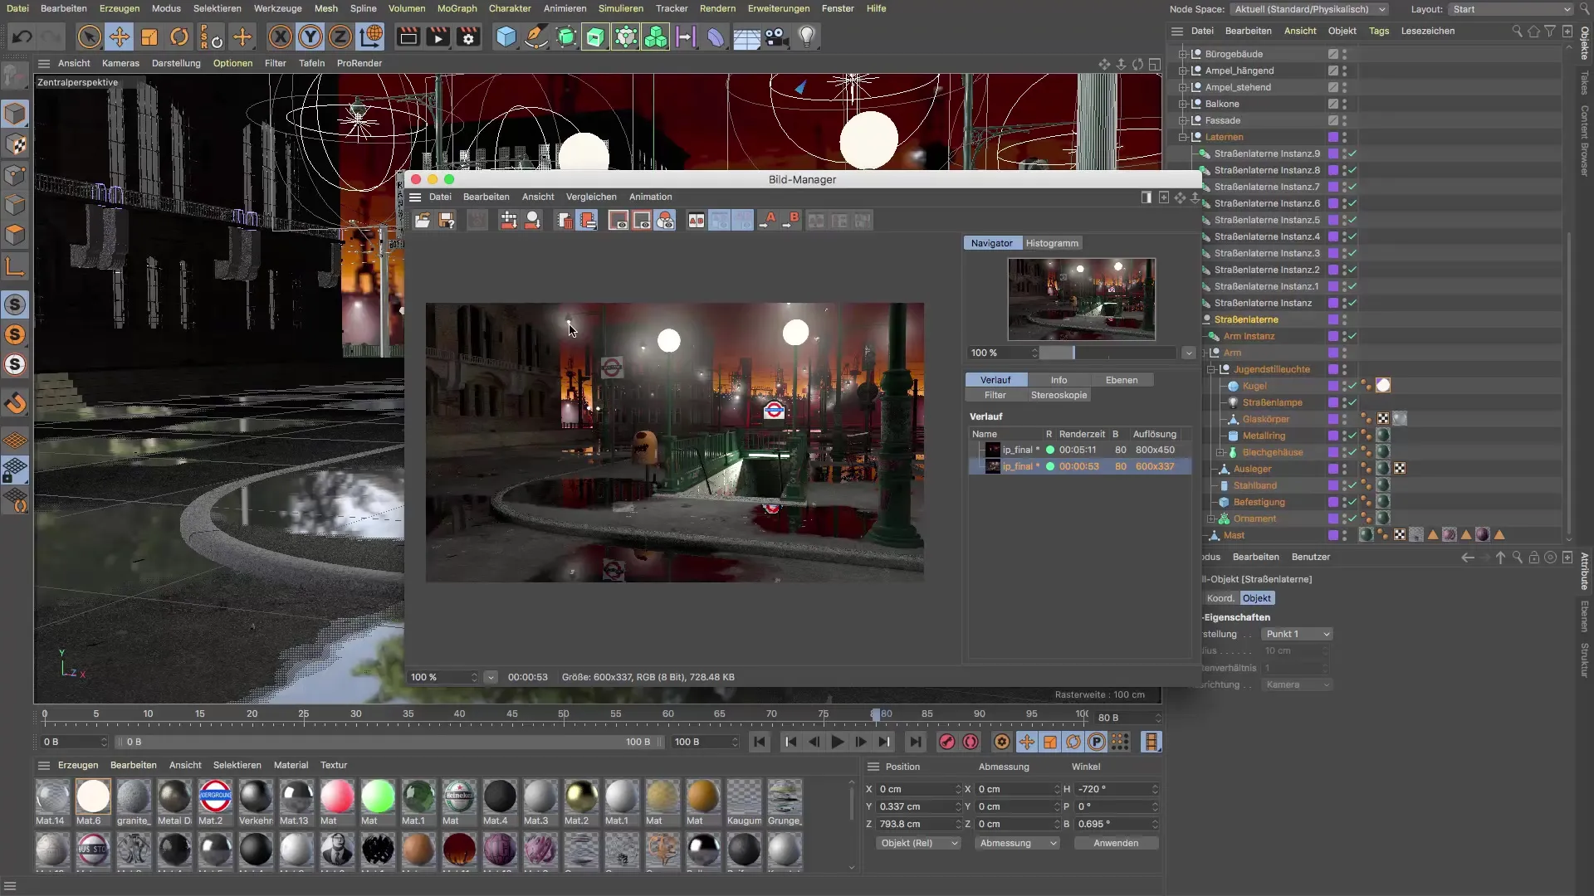
Task: Click the autokeying button
Action: (971, 742)
